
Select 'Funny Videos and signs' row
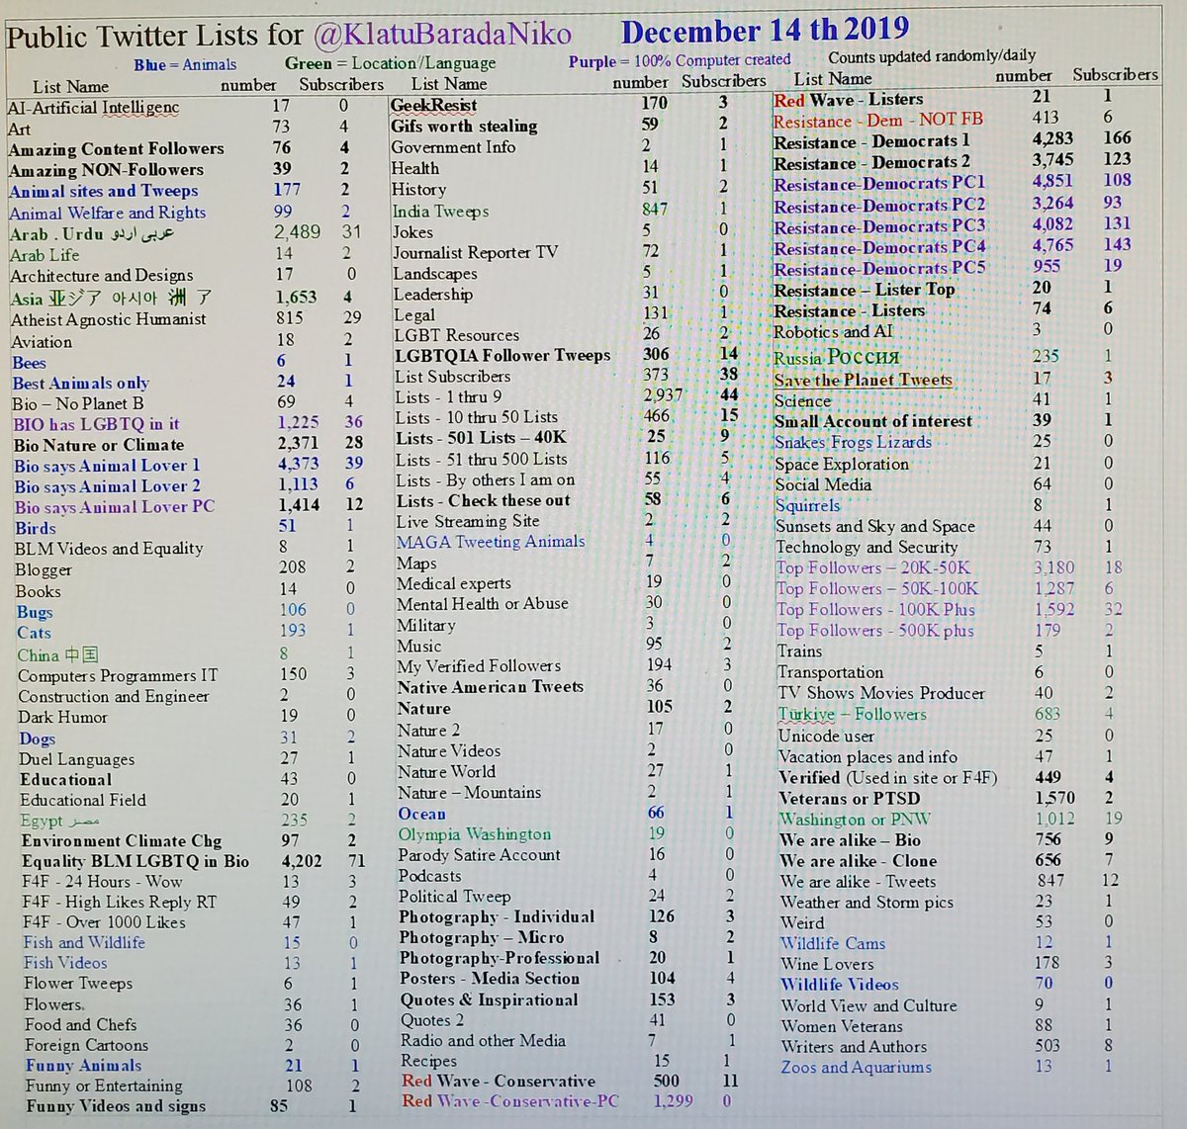[193, 1106]
